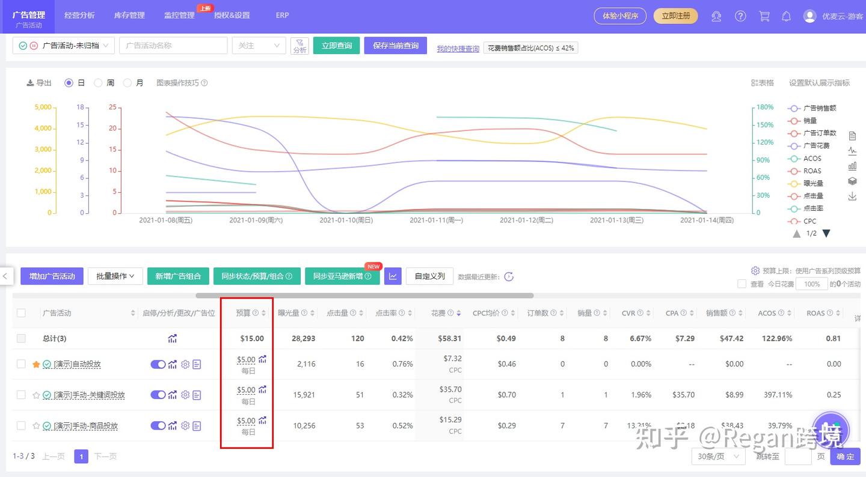Screen dimensions: 866x477
Task: Select the 周 radio button
Action: point(98,83)
